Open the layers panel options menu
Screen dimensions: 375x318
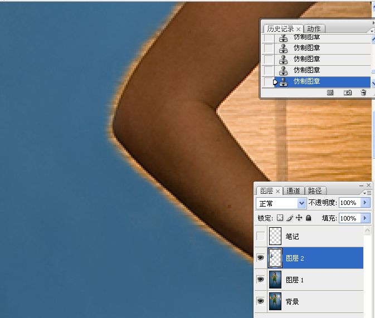coord(367,193)
